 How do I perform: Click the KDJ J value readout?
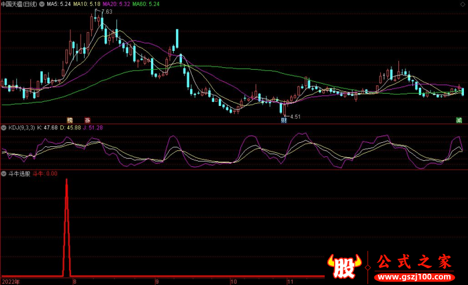tap(94, 127)
